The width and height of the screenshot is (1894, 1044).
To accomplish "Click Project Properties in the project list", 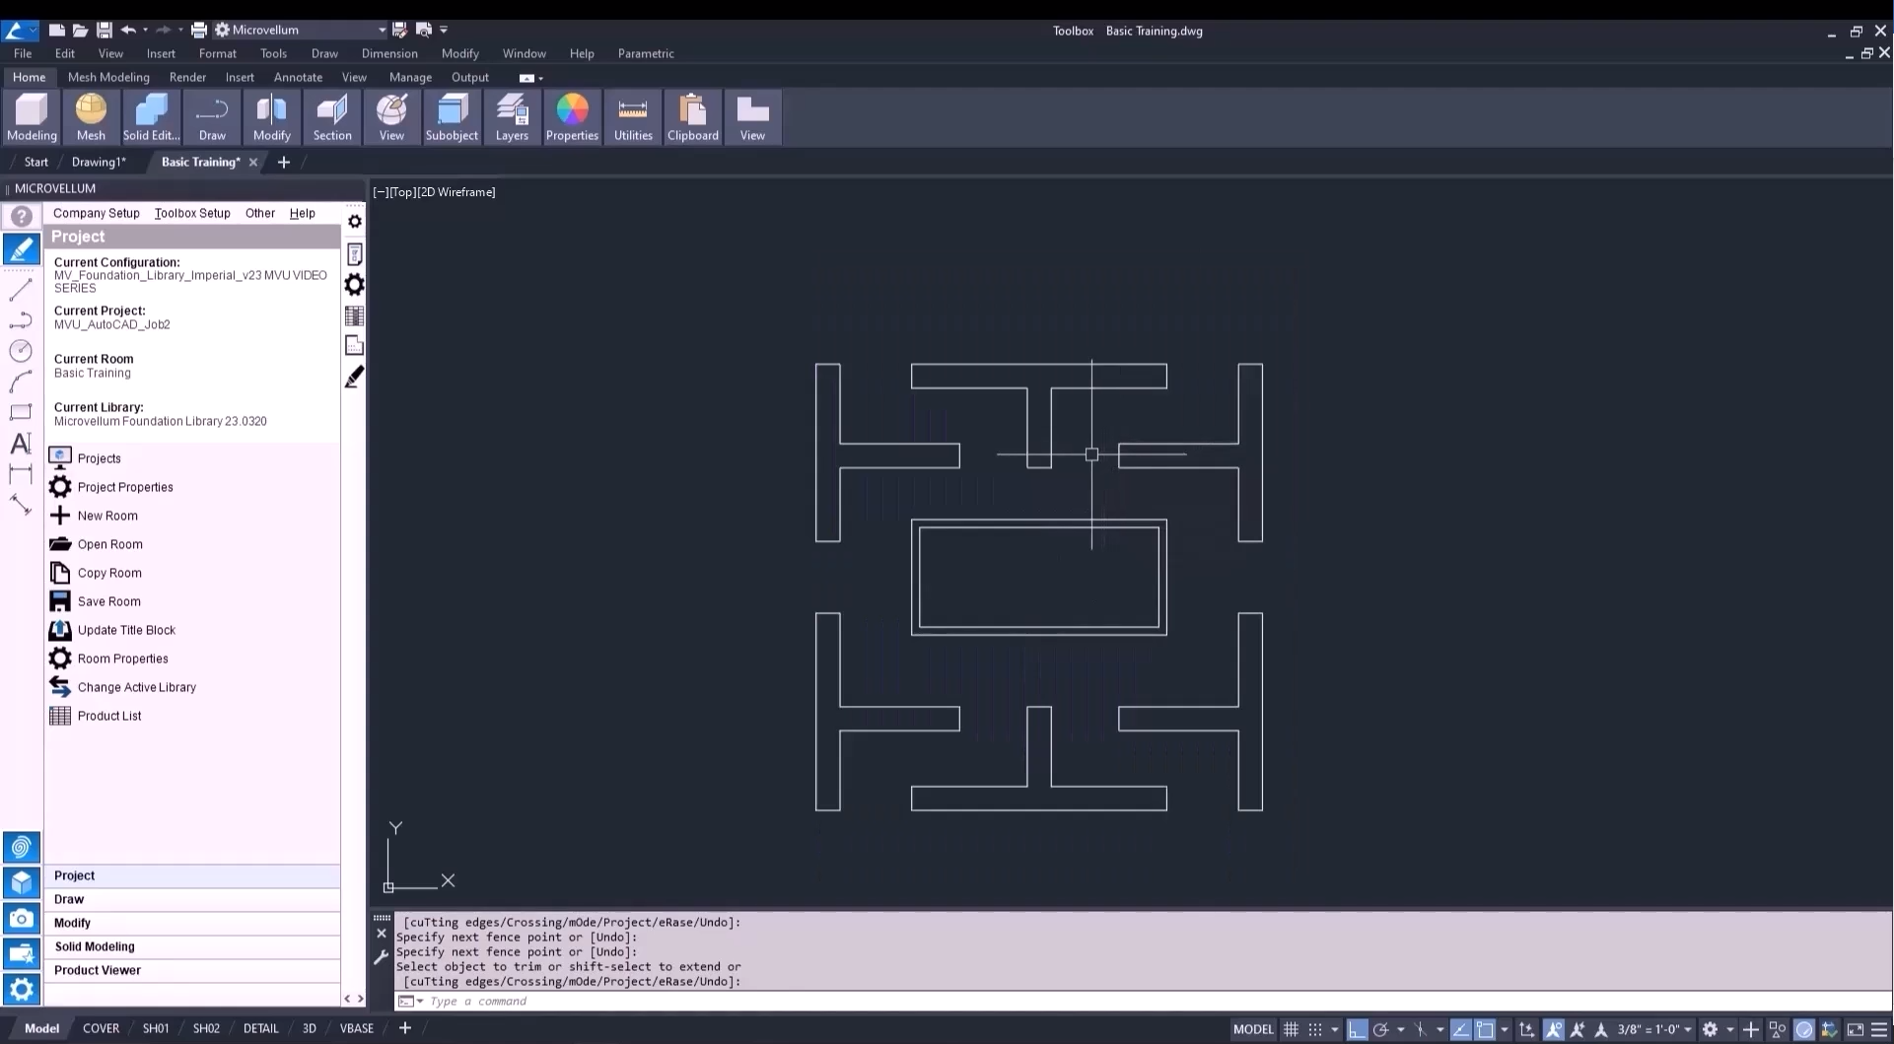I will coord(125,487).
